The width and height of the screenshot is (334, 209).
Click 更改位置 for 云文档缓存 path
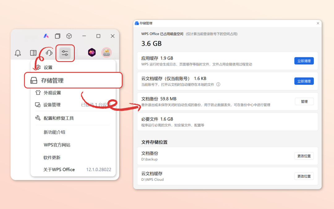[304, 176]
